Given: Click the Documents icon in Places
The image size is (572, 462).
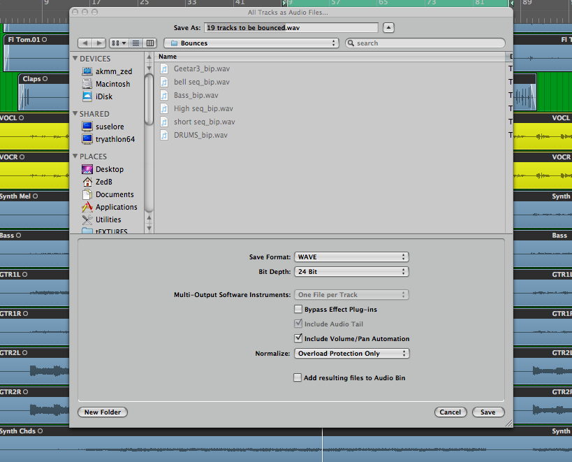Looking at the screenshot, I should [x=87, y=194].
